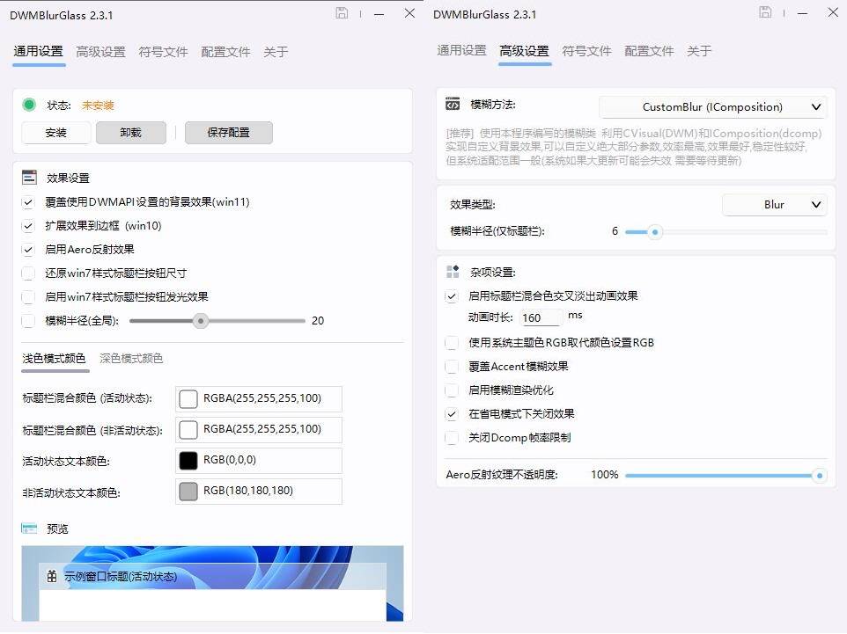Switch to 深色模式颜色 tab

point(131,358)
